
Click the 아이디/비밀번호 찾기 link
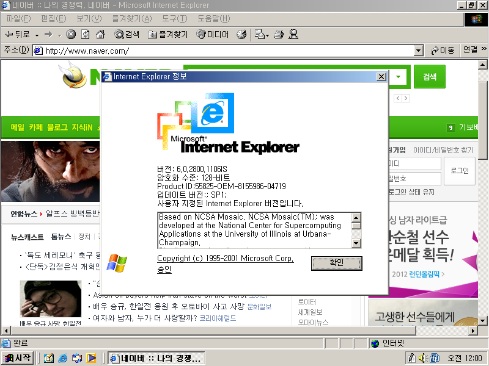coord(443,150)
